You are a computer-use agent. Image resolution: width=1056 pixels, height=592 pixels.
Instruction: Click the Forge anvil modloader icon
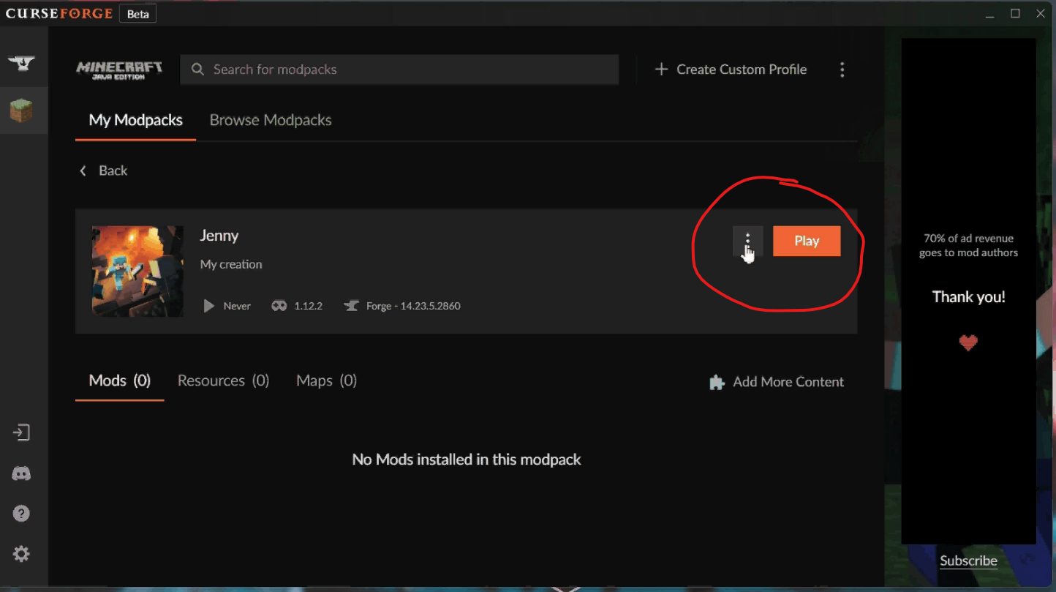(x=351, y=306)
